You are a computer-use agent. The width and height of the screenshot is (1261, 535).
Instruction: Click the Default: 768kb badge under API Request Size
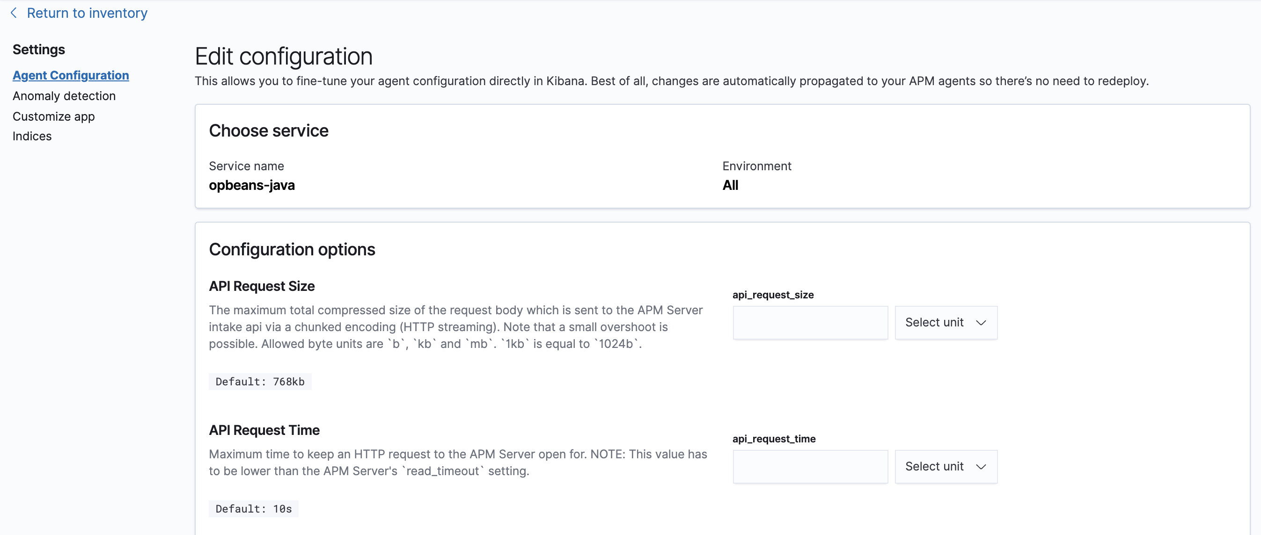259,382
